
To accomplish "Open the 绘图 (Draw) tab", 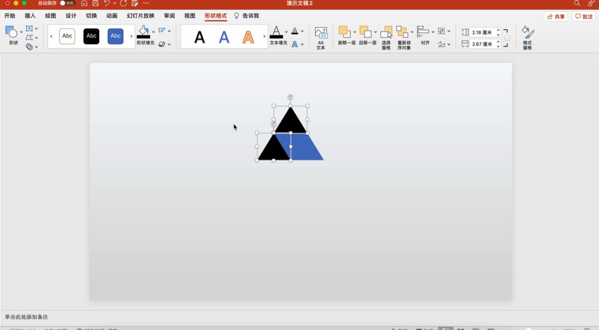I will [x=50, y=16].
